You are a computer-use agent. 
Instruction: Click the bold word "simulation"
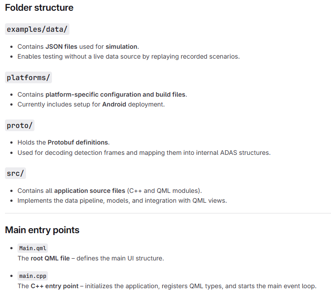tap(122, 47)
